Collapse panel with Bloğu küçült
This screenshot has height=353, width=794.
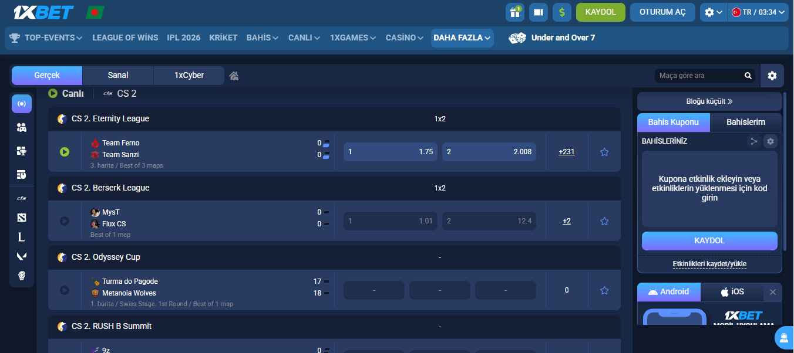click(709, 101)
